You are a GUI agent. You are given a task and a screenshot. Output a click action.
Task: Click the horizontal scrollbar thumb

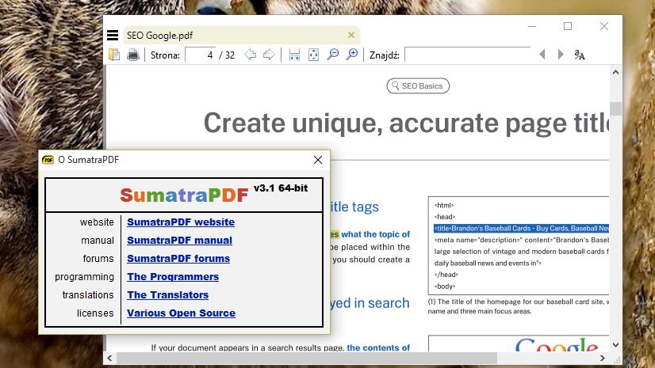tap(307, 358)
